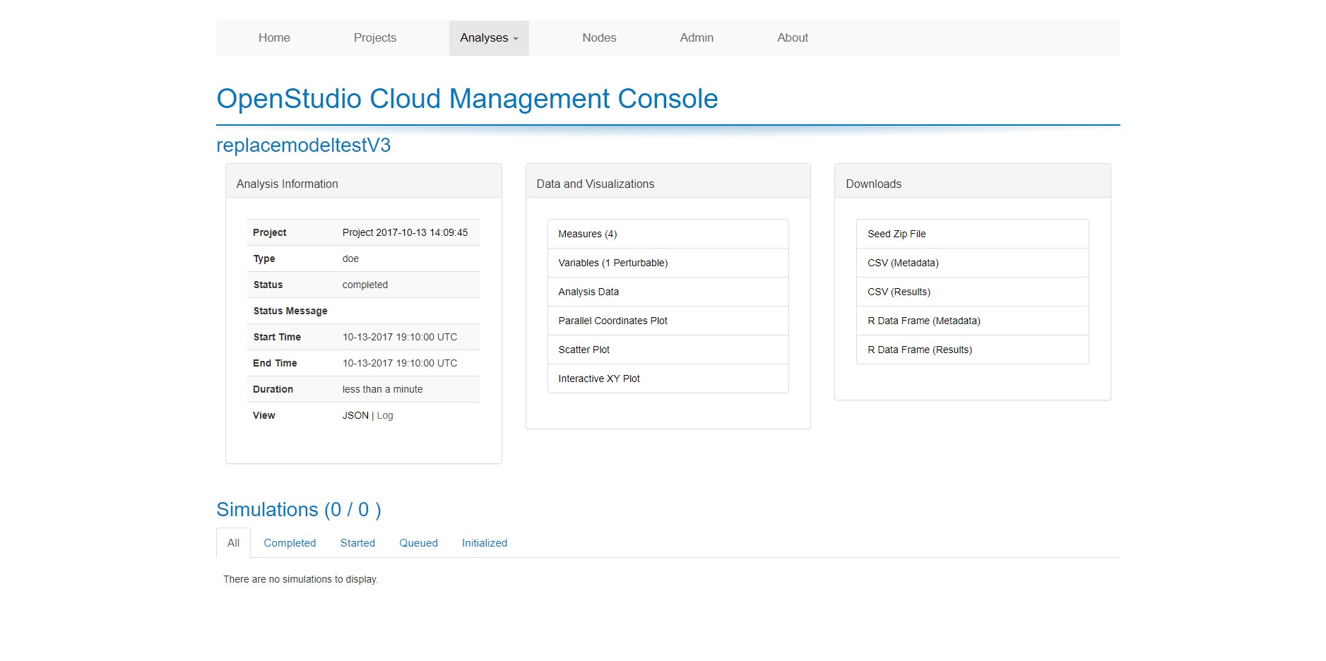Screen dimensions: 1326x661
Task: Click the Downloads panel header
Action: (x=973, y=181)
